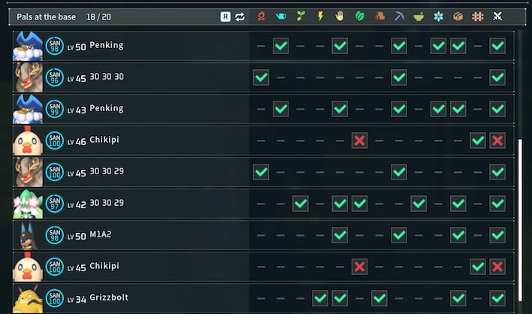
Task: Select the Watering can column icon
Action: [x=281, y=16]
